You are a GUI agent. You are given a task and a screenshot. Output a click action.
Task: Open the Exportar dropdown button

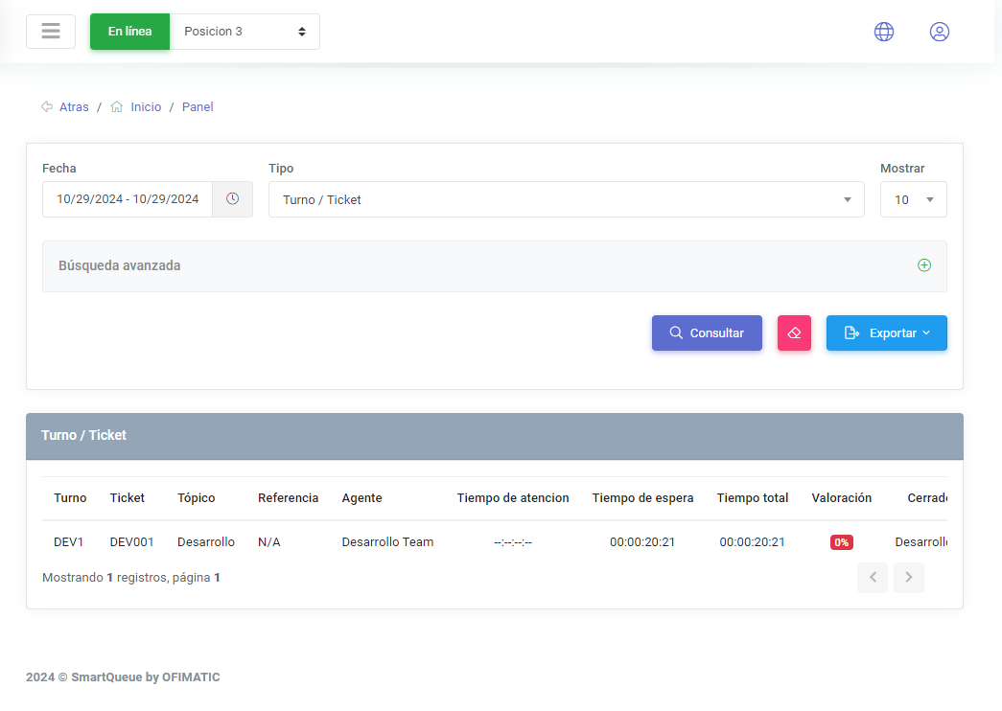coord(886,333)
